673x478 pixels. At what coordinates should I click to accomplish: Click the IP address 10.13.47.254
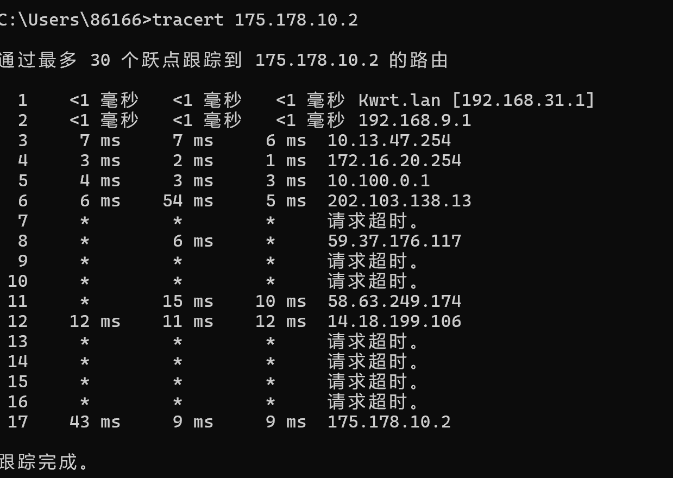389,141
